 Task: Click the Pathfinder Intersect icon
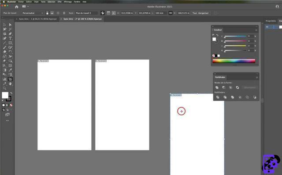pos(230,87)
